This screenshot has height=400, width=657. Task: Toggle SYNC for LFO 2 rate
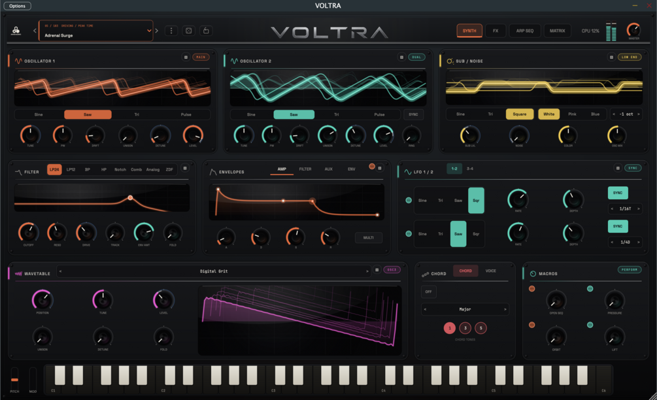[x=618, y=226]
